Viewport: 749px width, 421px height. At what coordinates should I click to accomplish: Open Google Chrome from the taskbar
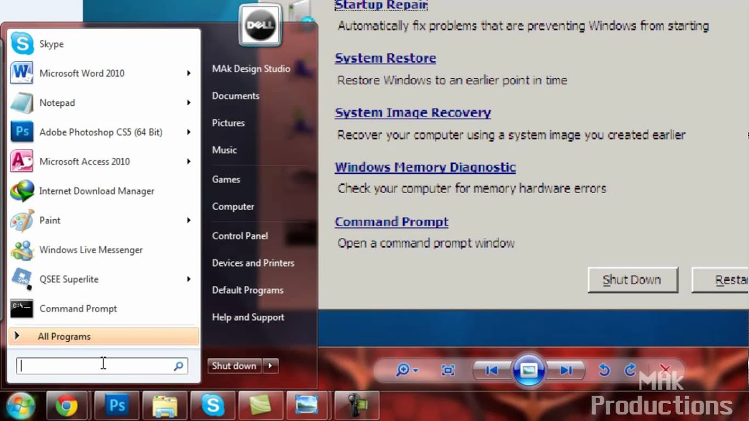[x=67, y=406]
